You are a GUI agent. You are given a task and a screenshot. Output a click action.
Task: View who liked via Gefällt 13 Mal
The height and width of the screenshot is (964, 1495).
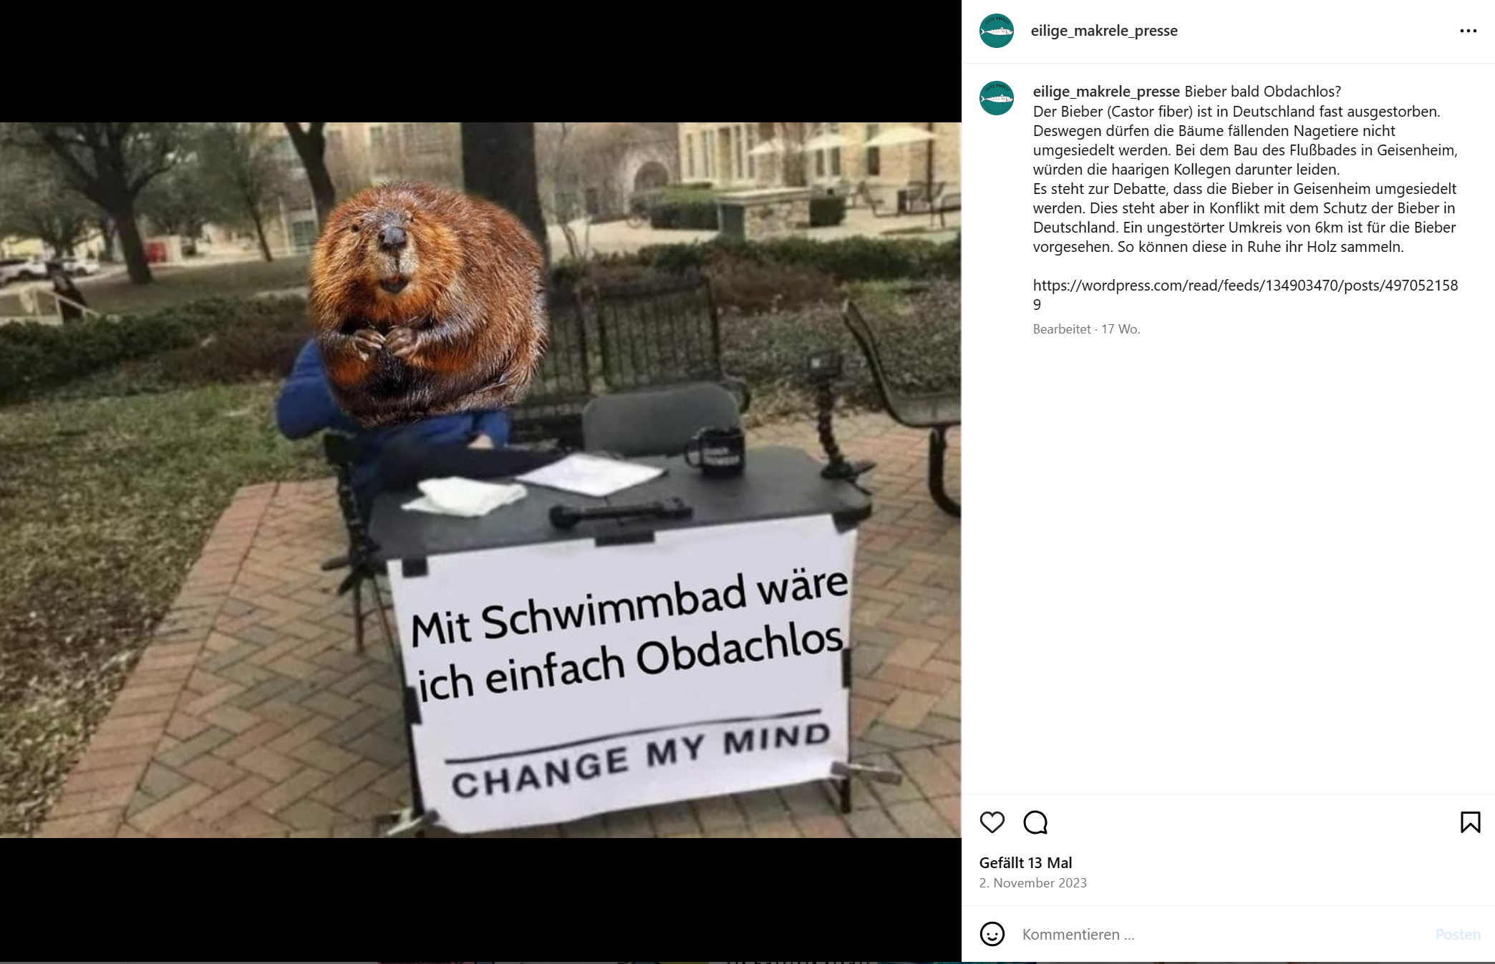pyautogui.click(x=1025, y=862)
